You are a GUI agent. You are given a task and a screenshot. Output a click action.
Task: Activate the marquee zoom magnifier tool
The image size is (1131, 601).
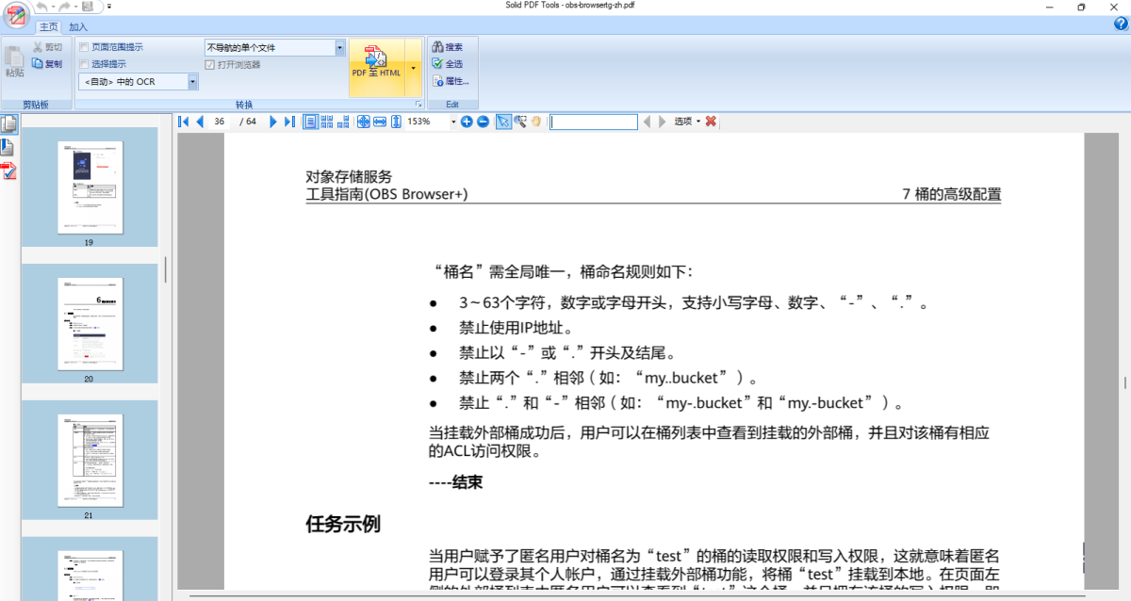pyautogui.click(x=519, y=122)
